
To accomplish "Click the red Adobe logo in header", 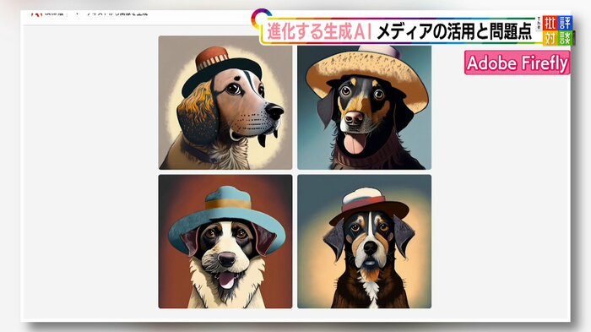I will [36, 14].
